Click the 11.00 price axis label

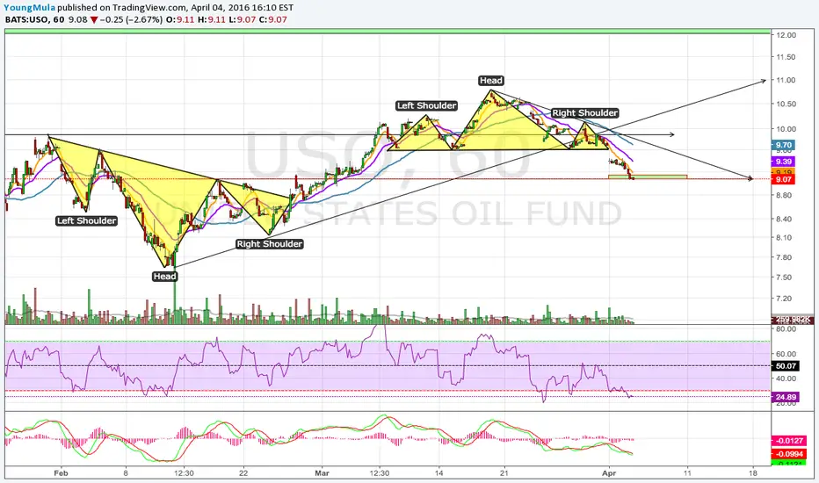786,80
